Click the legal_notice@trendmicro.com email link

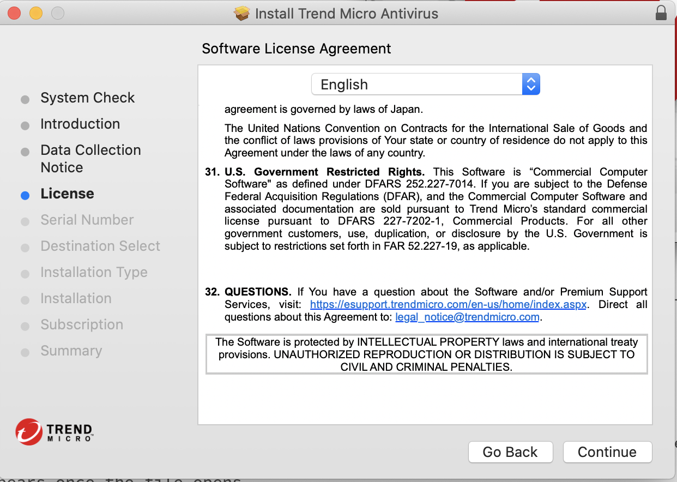[x=467, y=317]
